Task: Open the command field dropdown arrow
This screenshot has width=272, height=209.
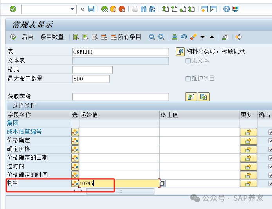Action: click(x=72, y=9)
